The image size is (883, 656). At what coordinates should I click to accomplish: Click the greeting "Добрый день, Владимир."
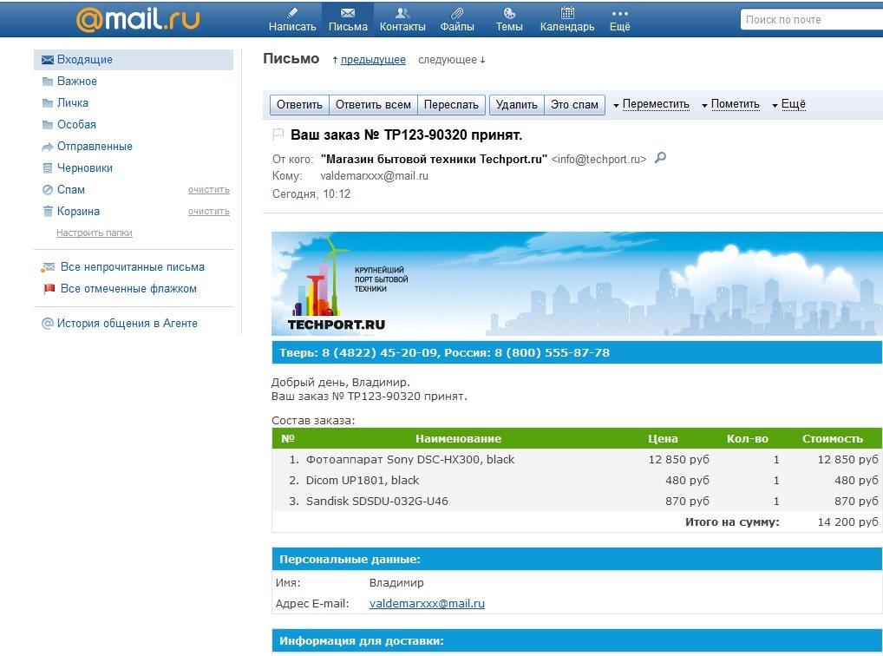tap(341, 383)
